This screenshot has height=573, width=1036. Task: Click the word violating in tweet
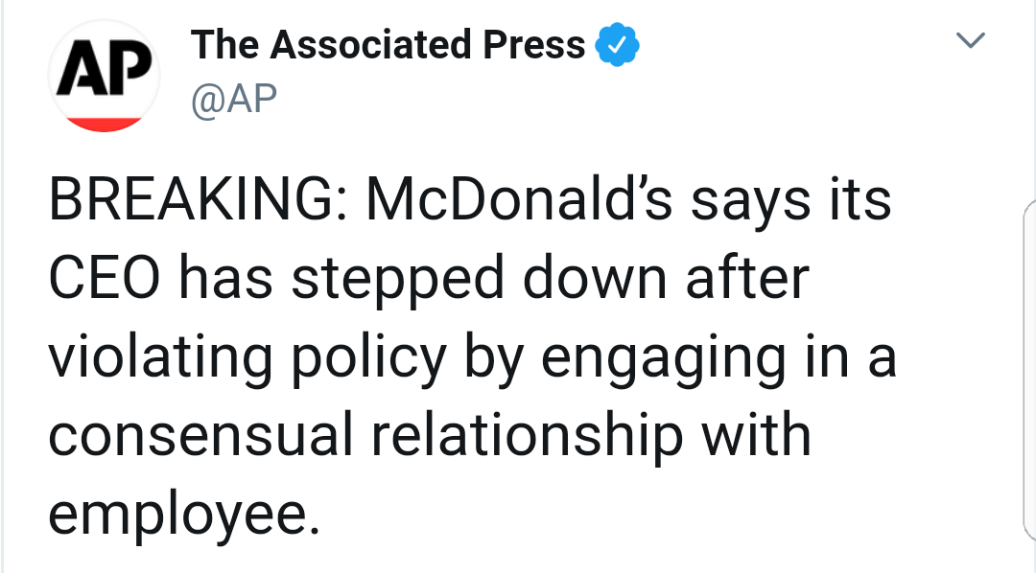(x=160, y=357)
